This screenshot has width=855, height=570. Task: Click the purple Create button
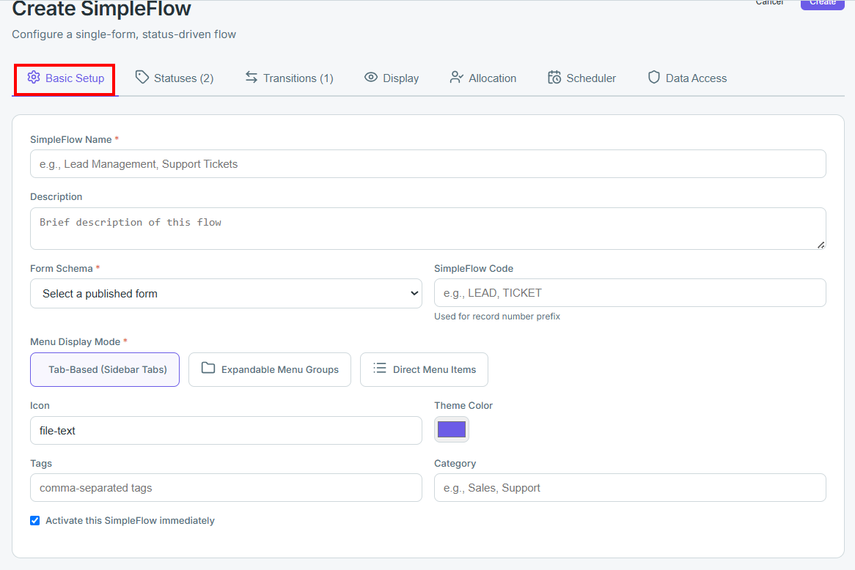(x=822, y=3)
